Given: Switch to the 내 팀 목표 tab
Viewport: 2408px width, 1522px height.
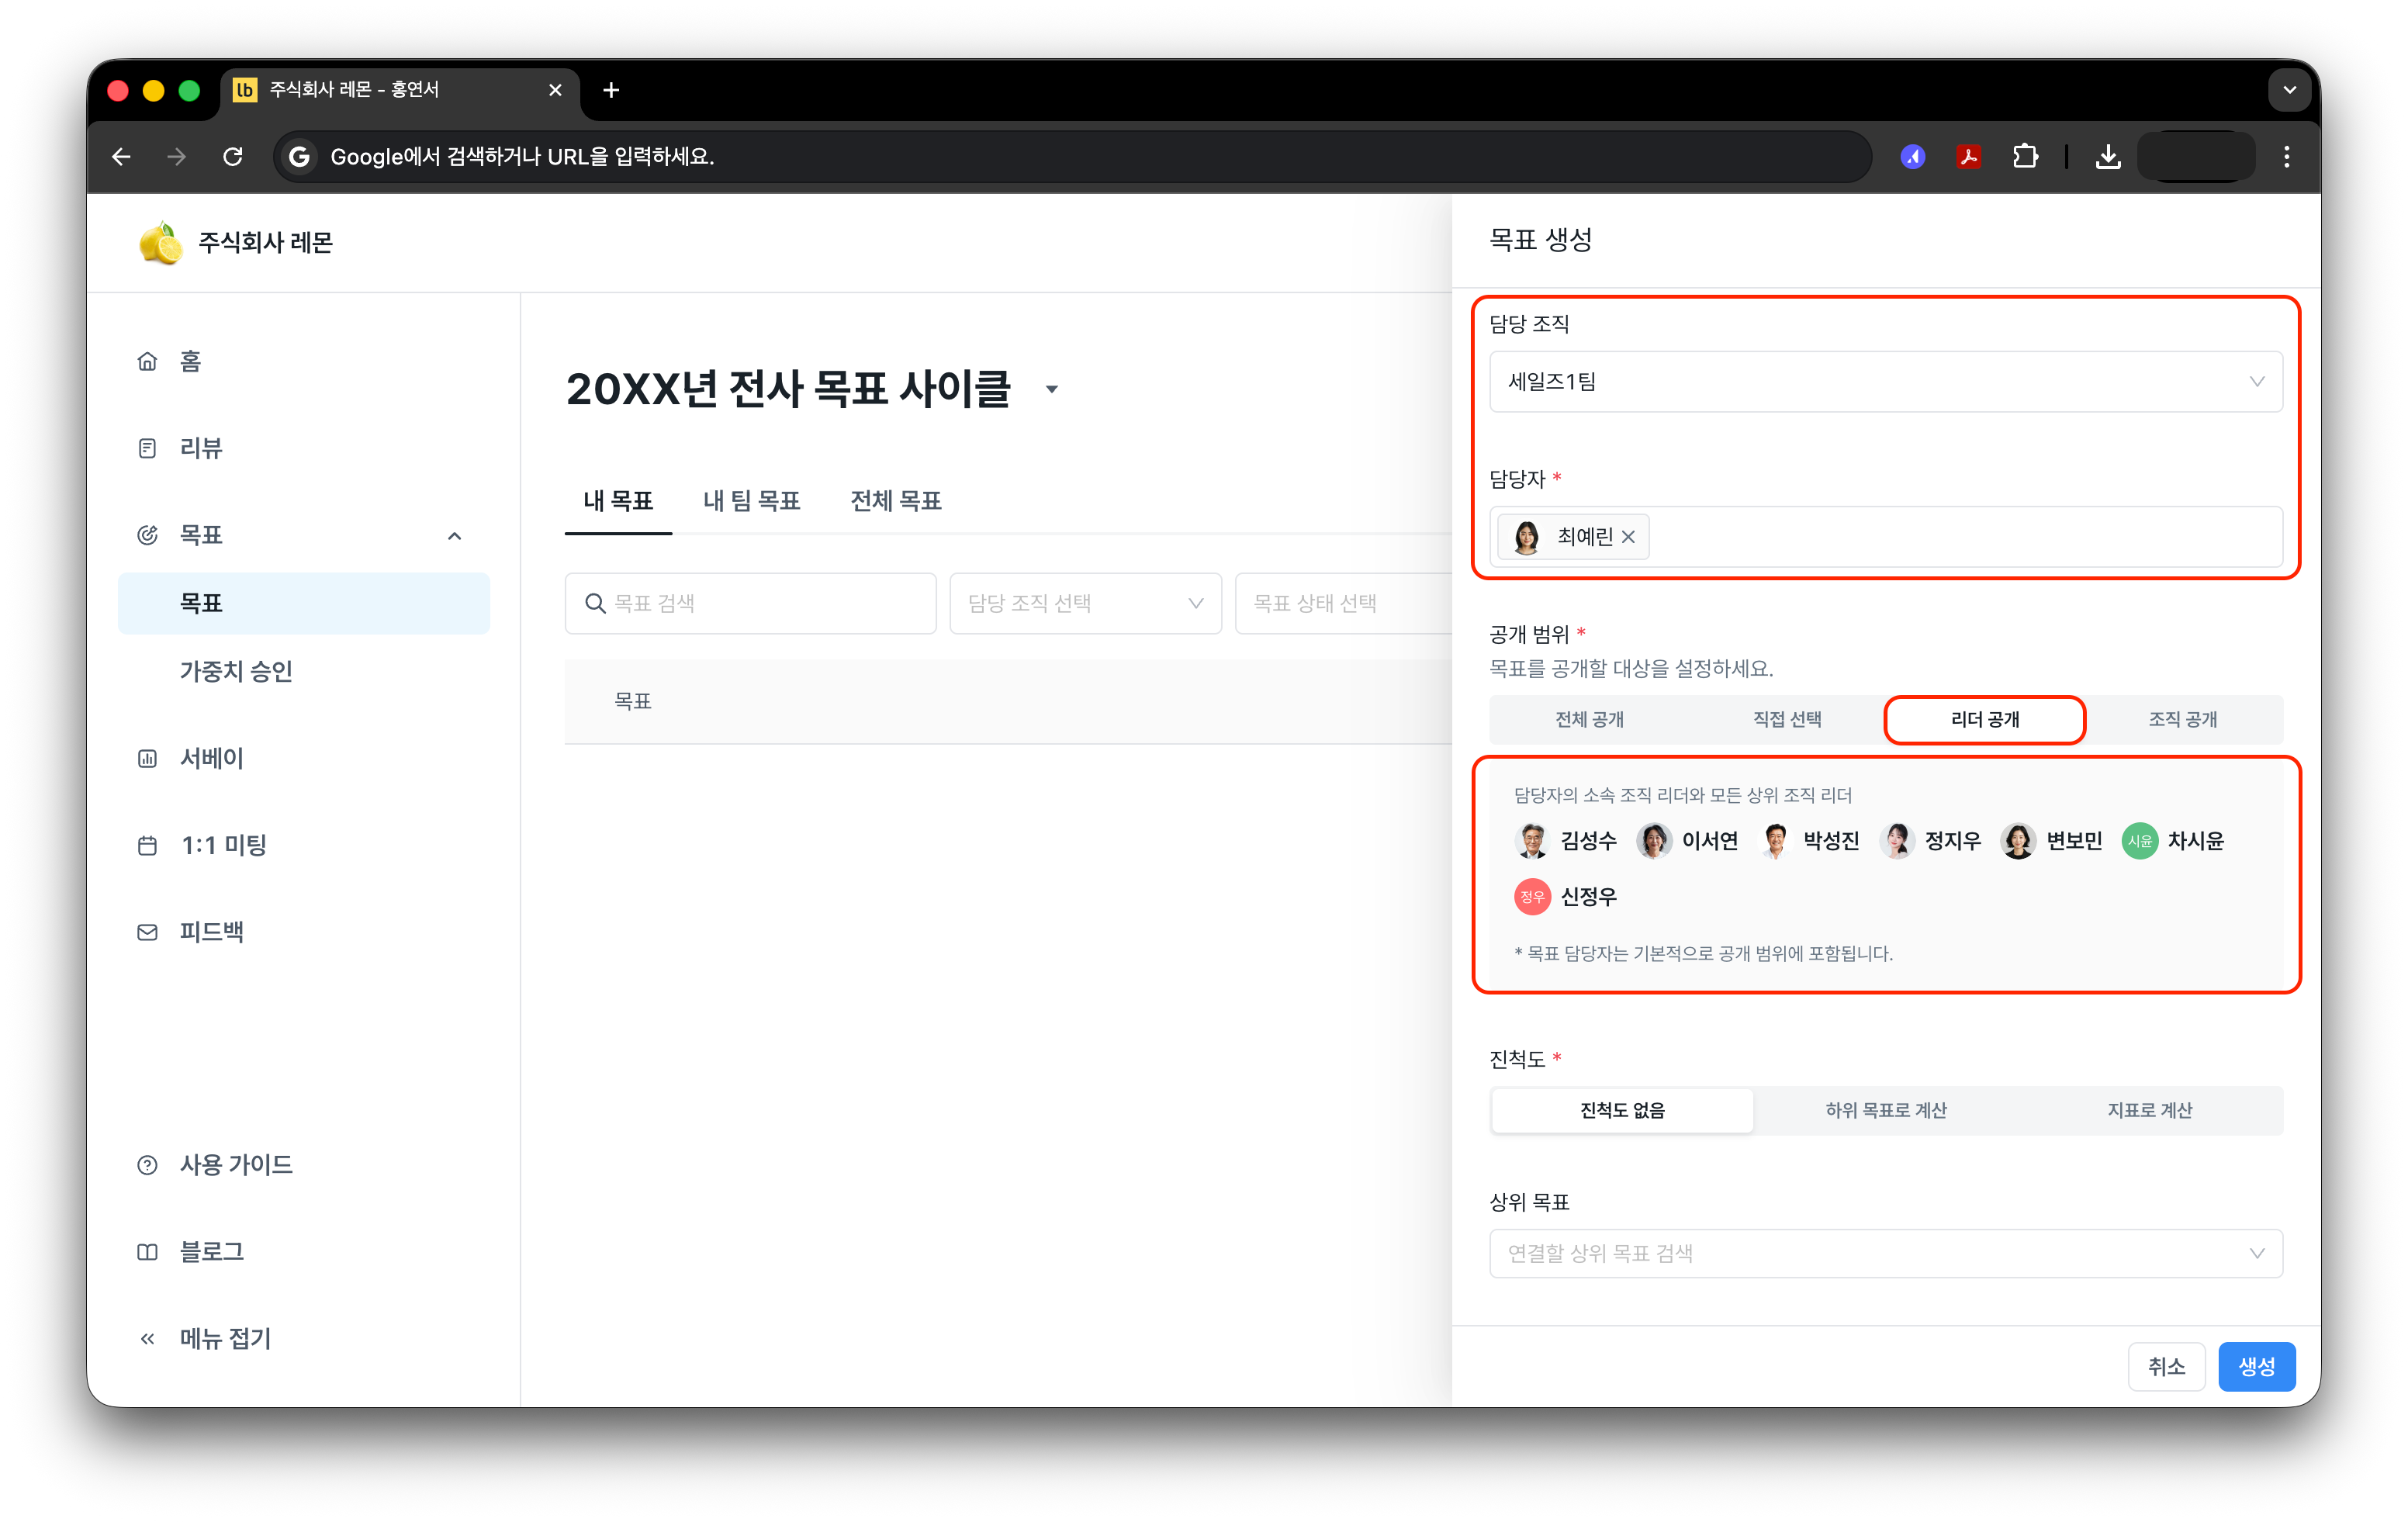Looking at the screenshot, I should 751,501.
